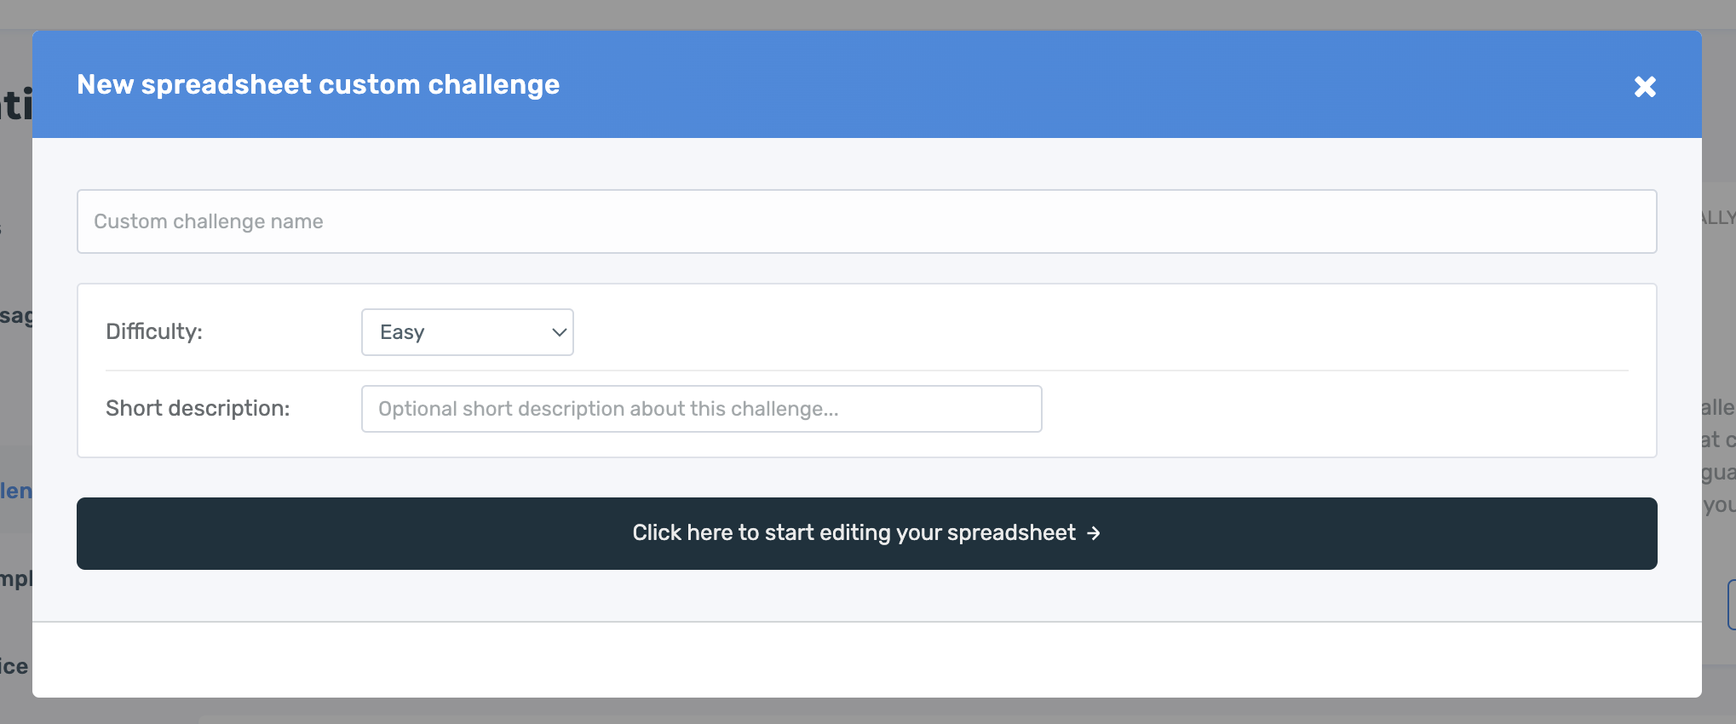Click the chevron arrow on Difficulty selector

click(x=559, y=332)
